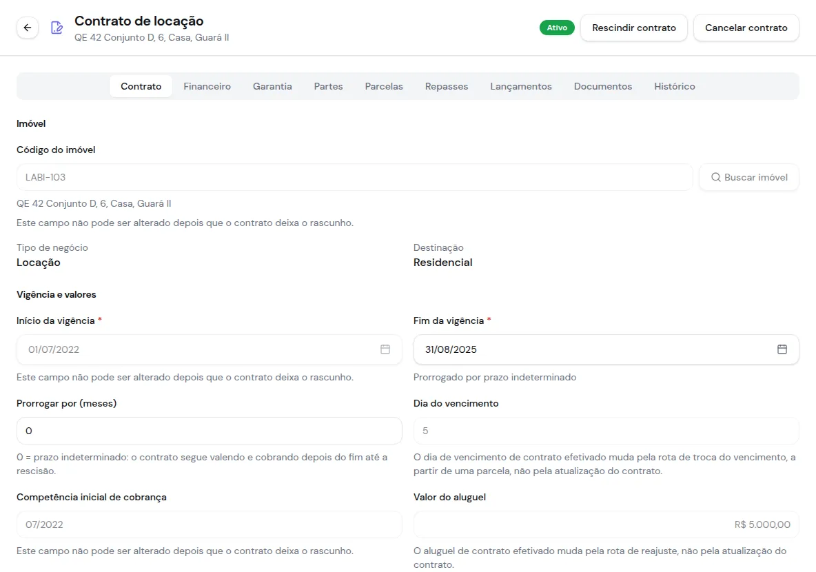Switch to the Financeiro tab
Viewport: 816px width, 572px height.
click(207, 86)
